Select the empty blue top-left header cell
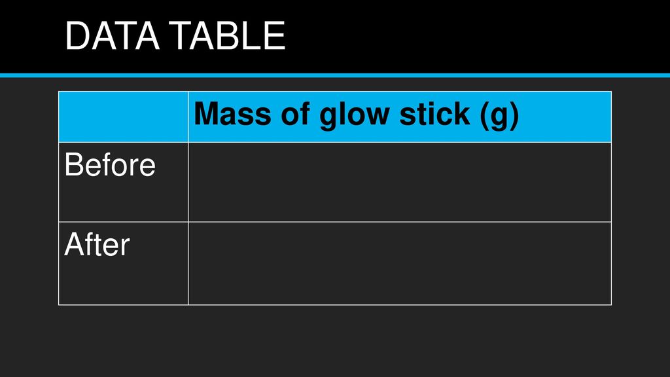Image resolution: width=670 pixels, height=377 pixels. click(124, 117)
